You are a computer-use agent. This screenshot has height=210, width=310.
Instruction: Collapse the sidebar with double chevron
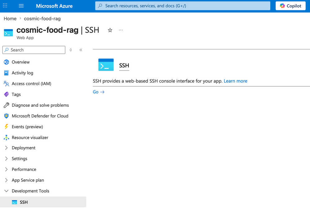click(81, 50)
